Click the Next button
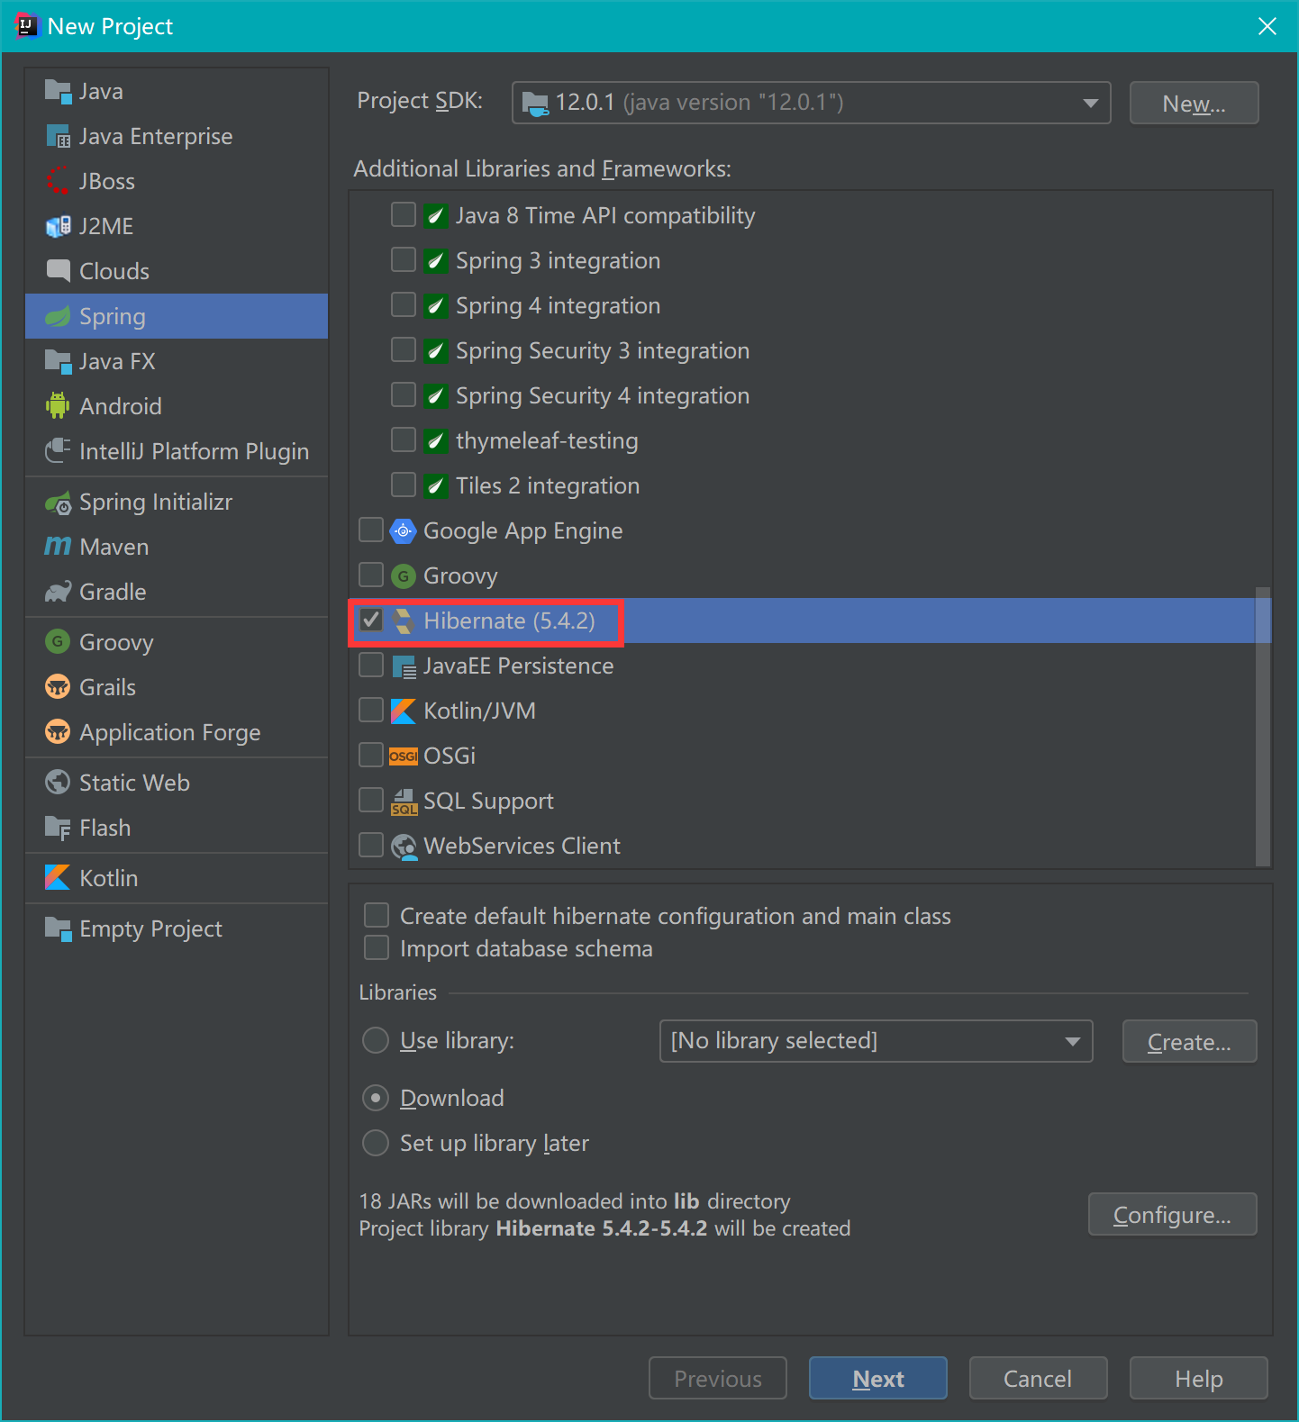The height and width of the screenshot is (1422, 1299). point(878,1378)
